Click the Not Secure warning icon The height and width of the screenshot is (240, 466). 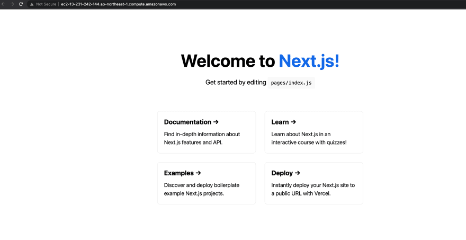point(32,4)
